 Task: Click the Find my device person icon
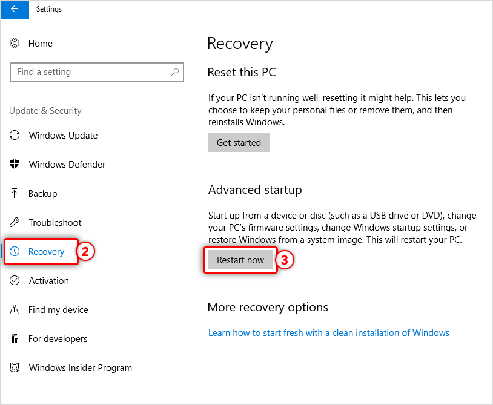click(x=15, y=310)
